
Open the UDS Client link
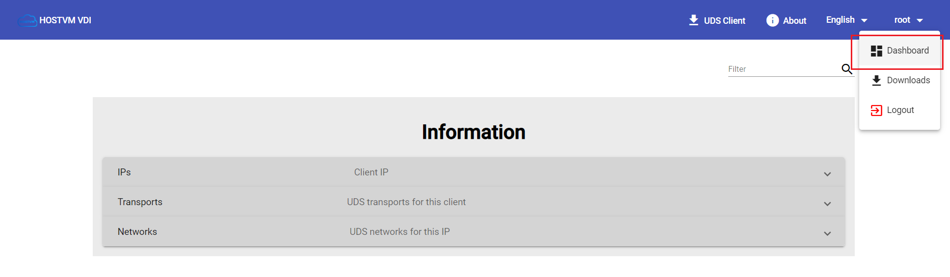(x=717, y=20)
